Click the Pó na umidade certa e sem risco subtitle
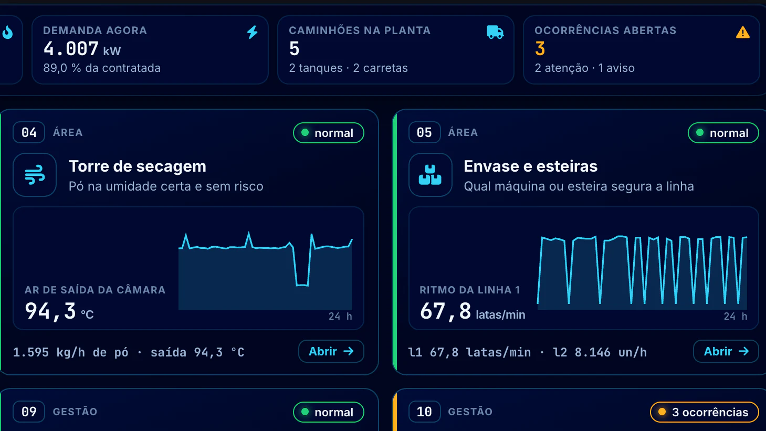Viewport: 766px width, 431px height. click(166, 186)
